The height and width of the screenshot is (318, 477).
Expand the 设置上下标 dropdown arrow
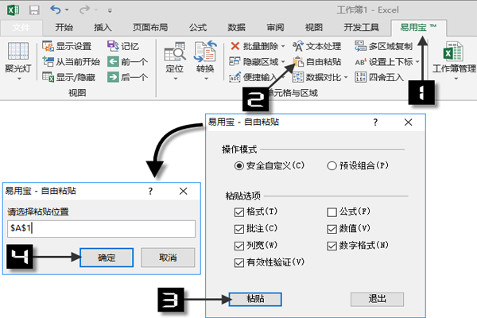pyautogui.click(x=417, y=62)
